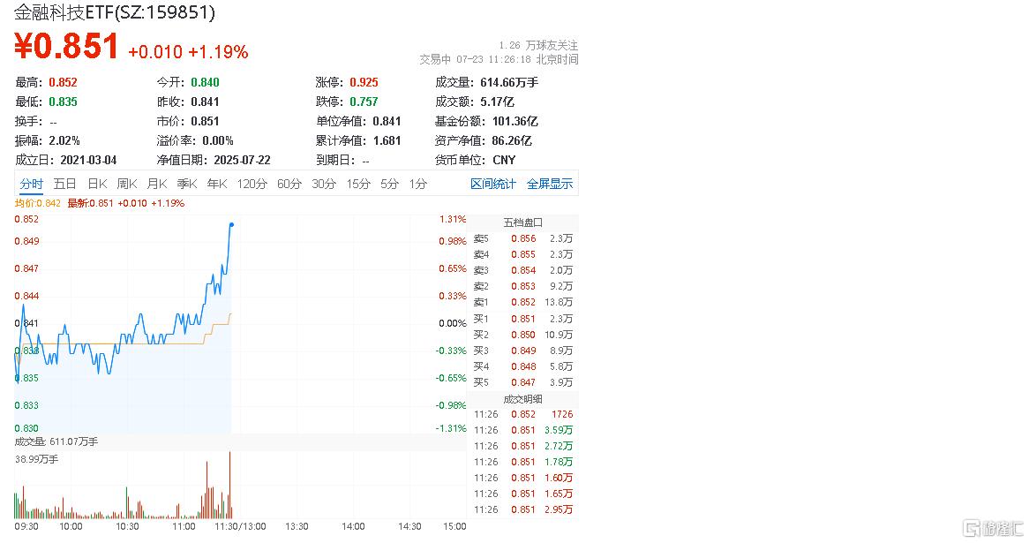Click the 11:26 trade with volume 2.72万
The height and width of the screenshot is (543, 1029).
[523, 446]
